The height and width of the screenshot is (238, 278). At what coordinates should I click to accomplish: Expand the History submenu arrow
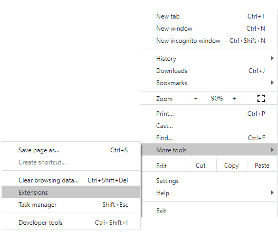click(272, 58)
